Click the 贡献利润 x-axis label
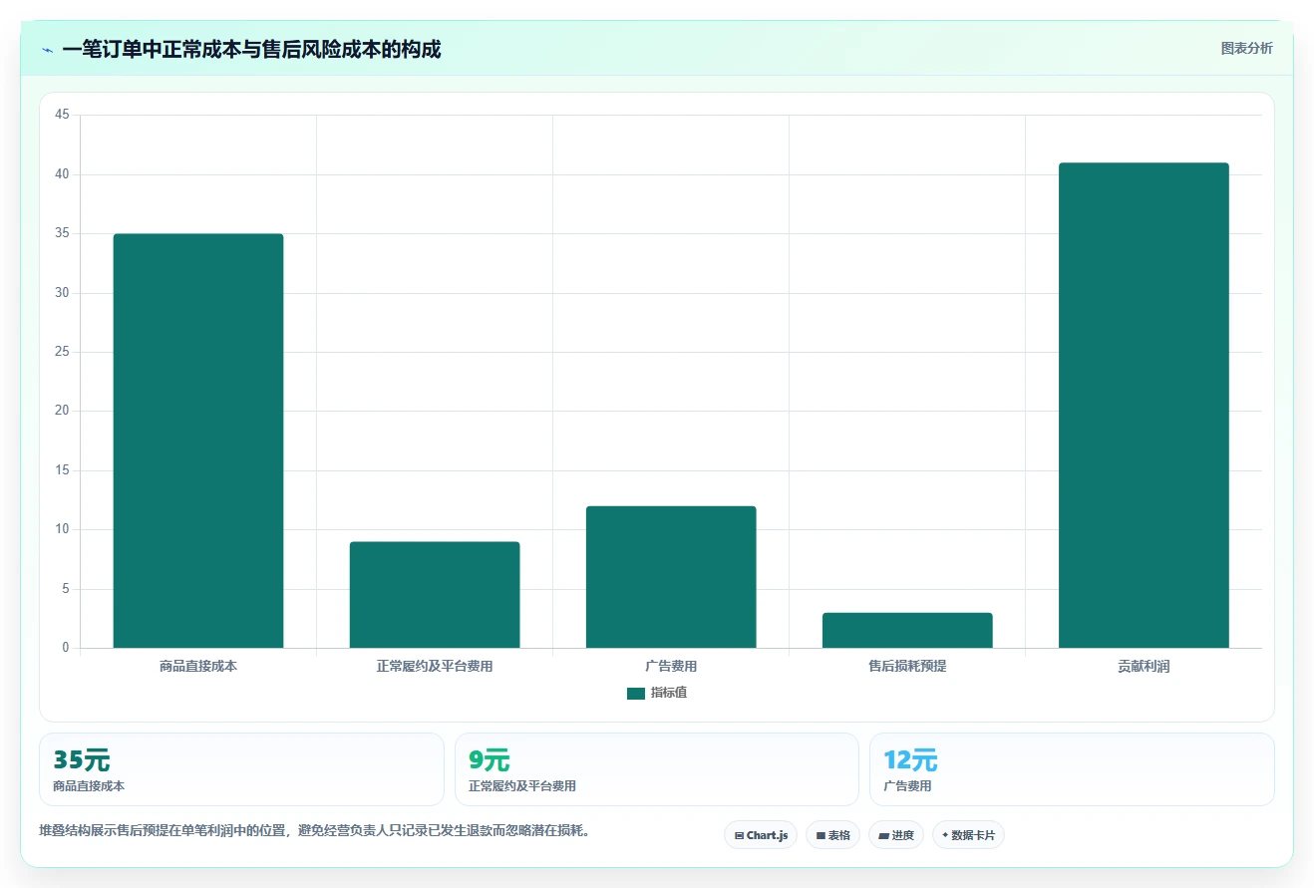The height and width of the screenshot is (888, 1314). click(x=1144, y=666)
